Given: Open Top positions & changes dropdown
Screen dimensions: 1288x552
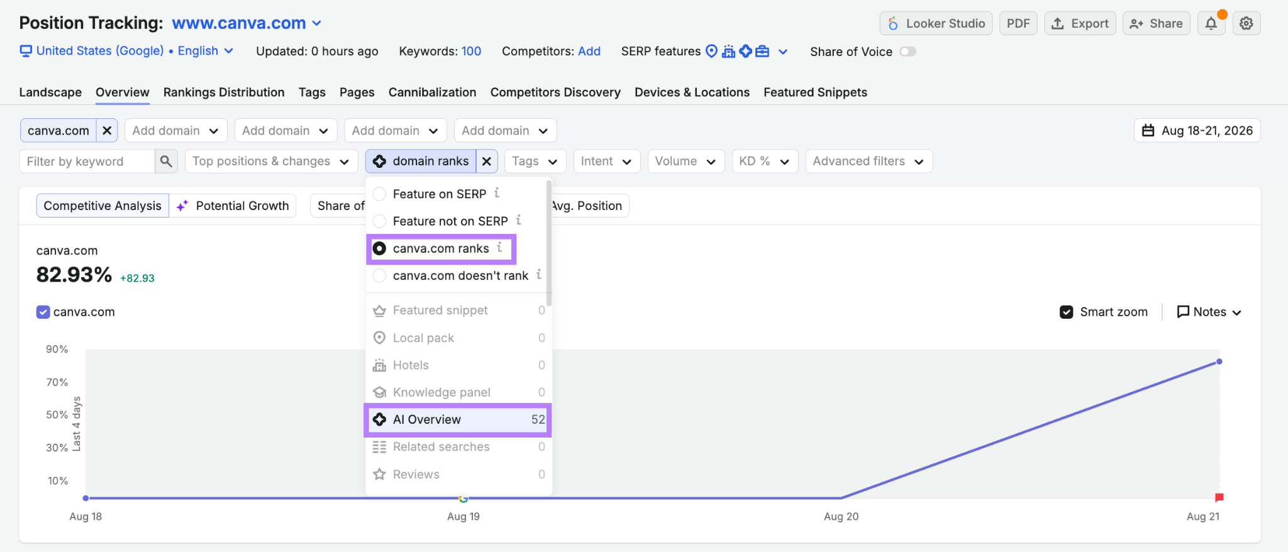Looking at the screenshot, I should pyautogui.click(x=271, y=162).
